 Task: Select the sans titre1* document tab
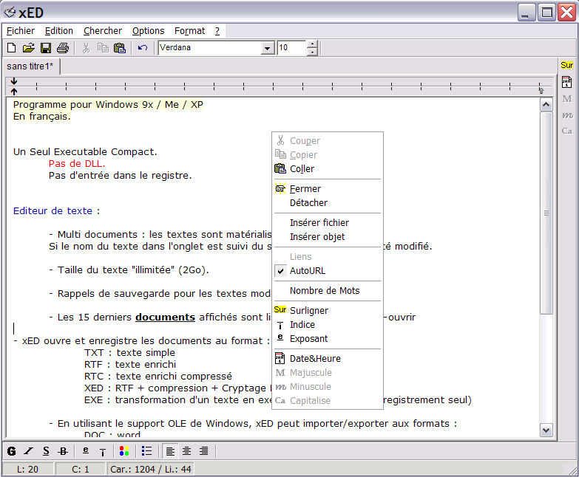30,66
